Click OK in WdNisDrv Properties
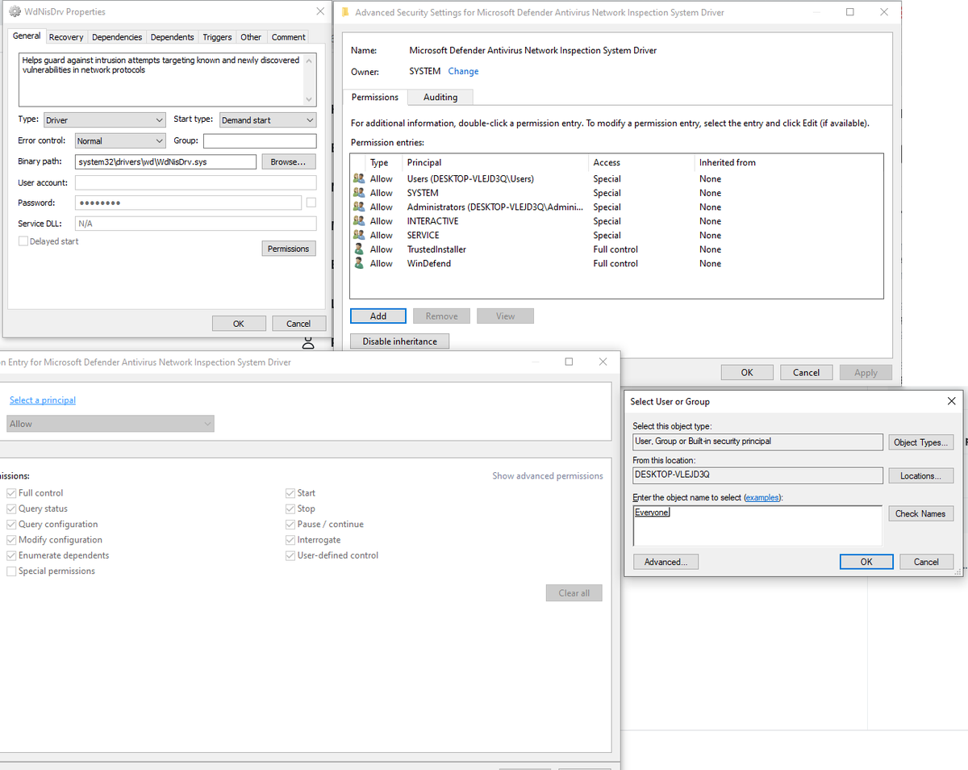This screenshot has height=770, width=968. click(x=239, y=324)
